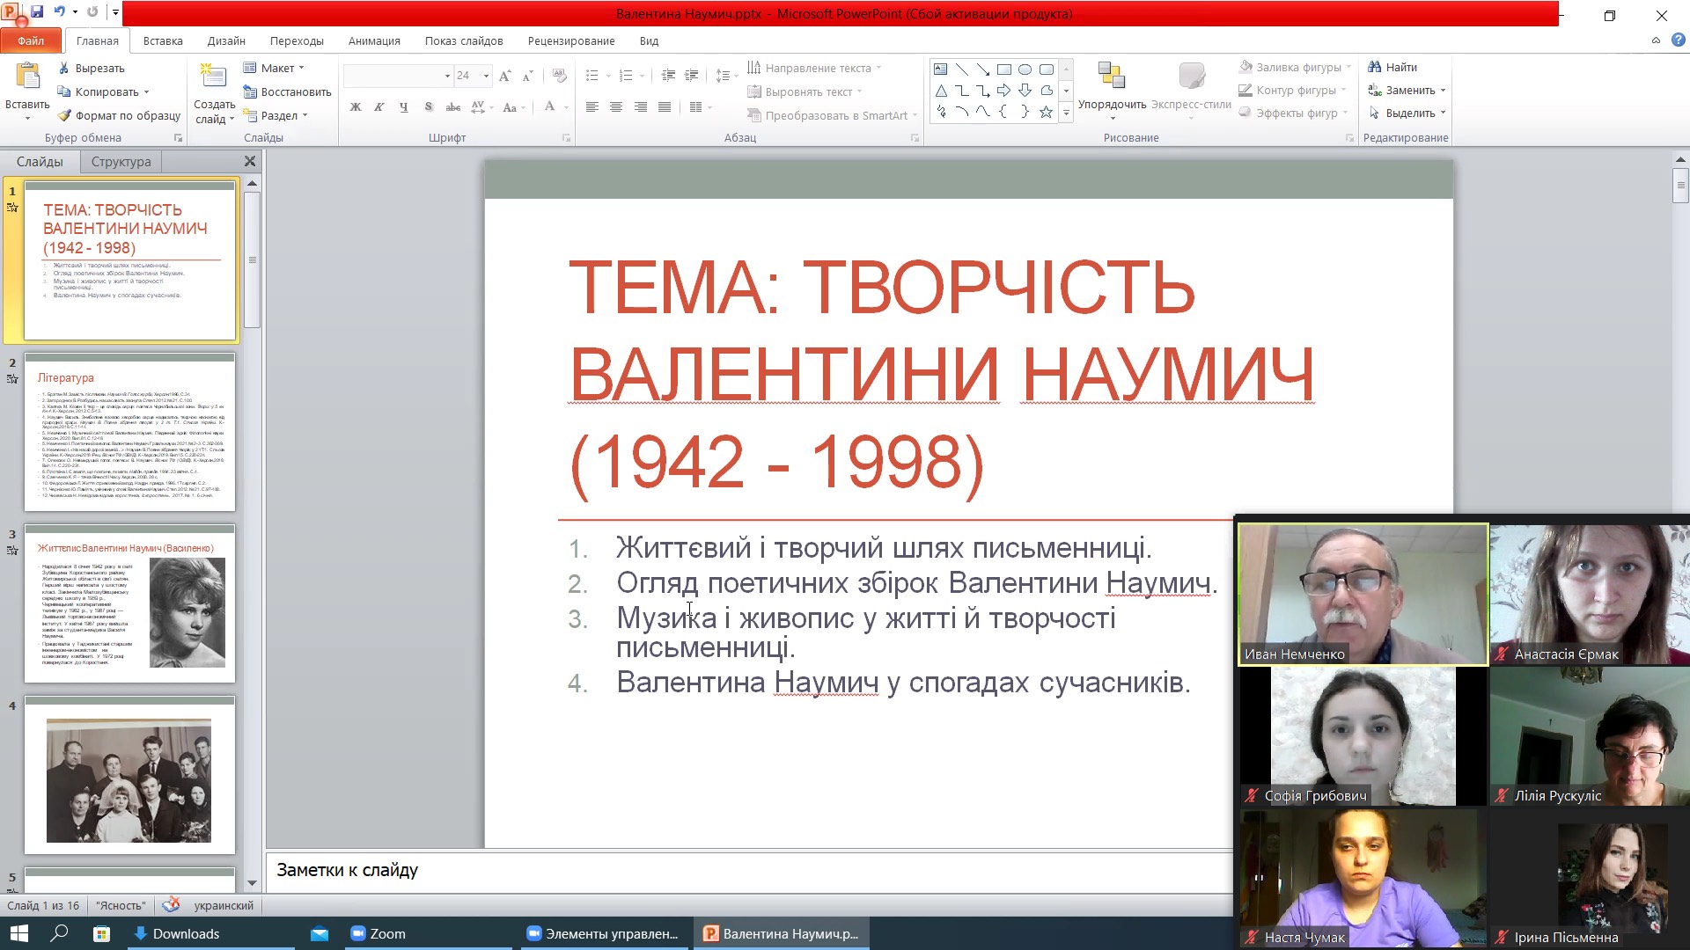Click the Create Slide (Создать слайд) icon
The image size is (1690, 950).
pos(213,77)
